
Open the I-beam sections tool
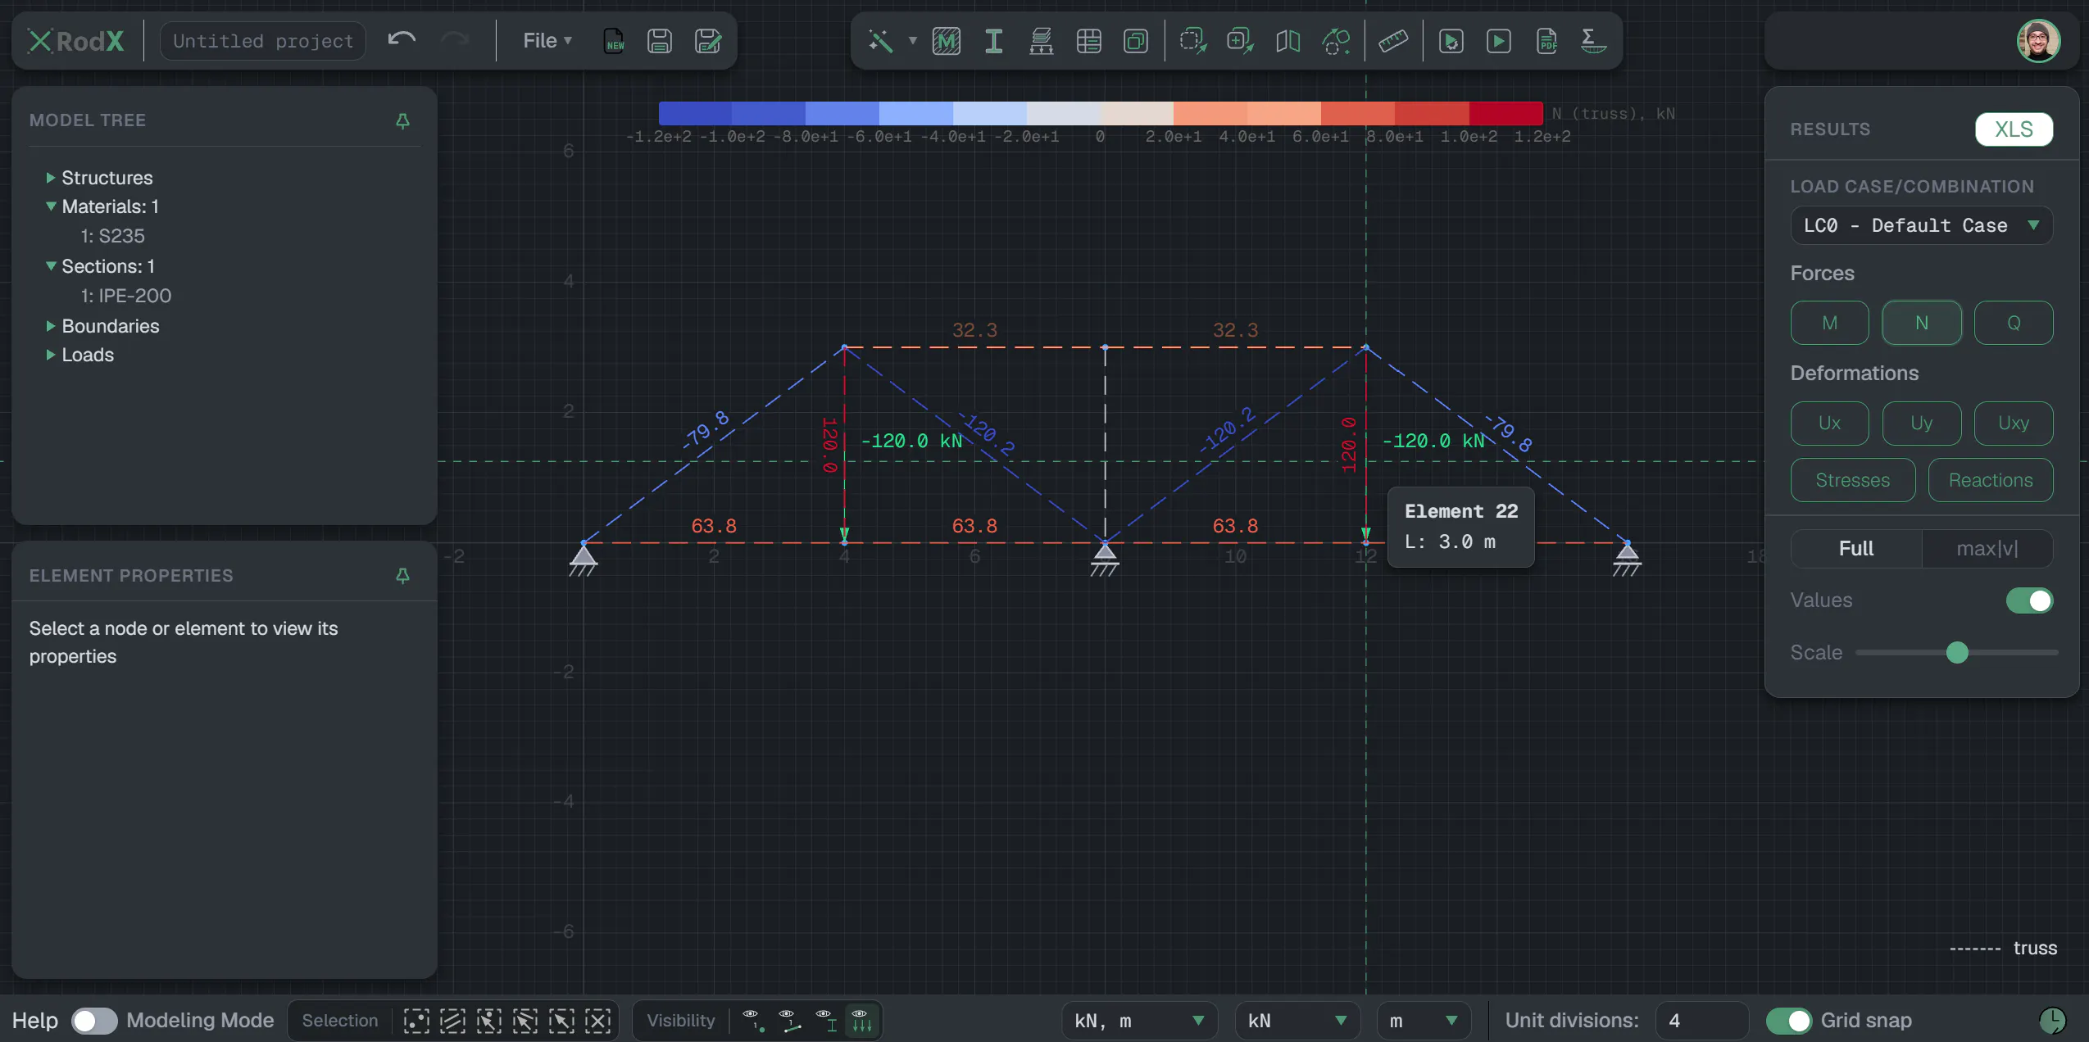(x=993, y=41)
